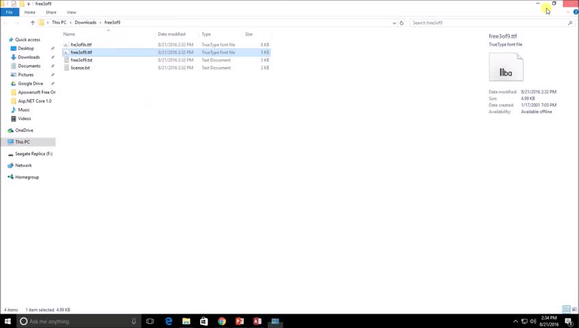Open the File ribbon tab

[x=10, y=12]
